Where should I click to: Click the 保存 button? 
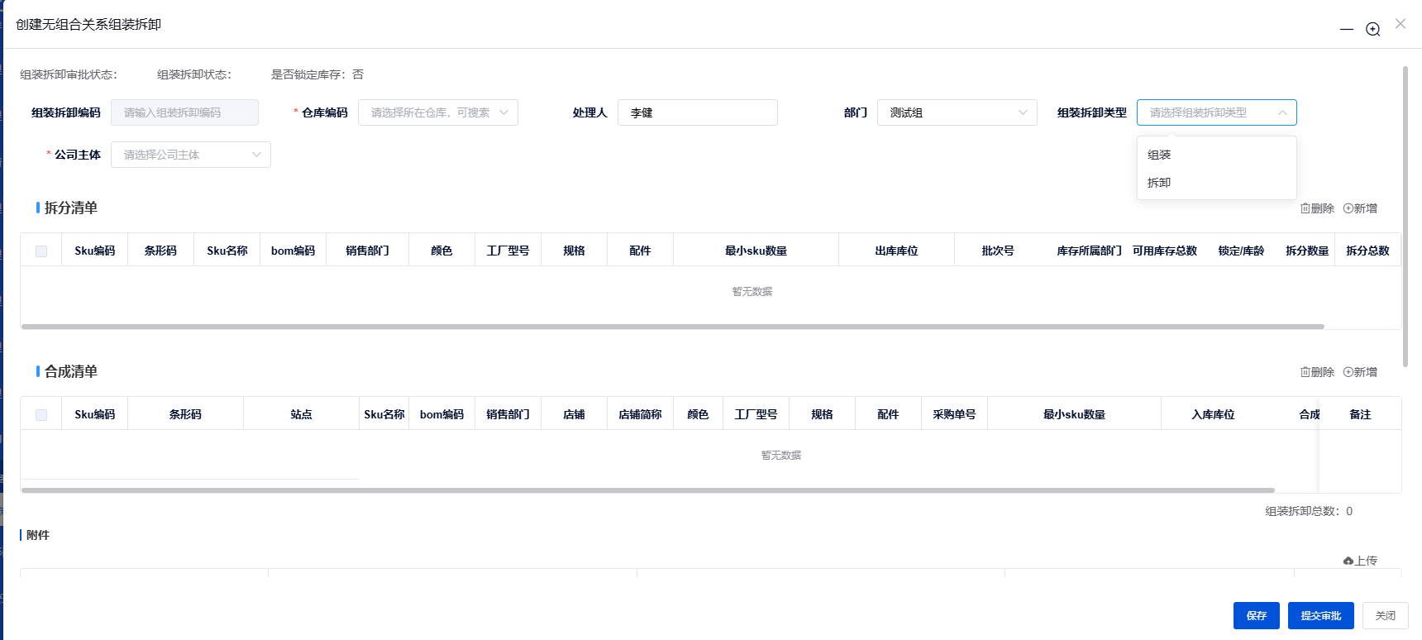click(x=1256, y=615)
